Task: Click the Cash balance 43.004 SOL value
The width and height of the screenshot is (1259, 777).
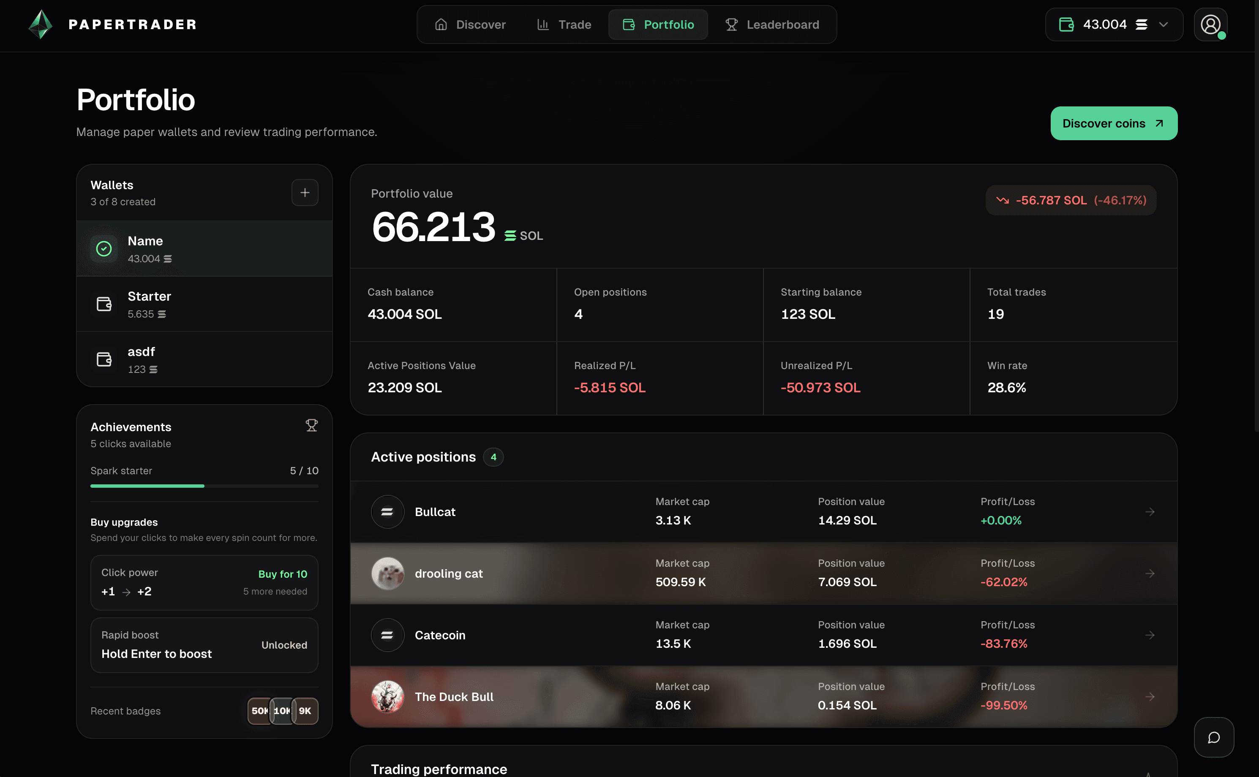Action: pyautogui.click(x=405, y=315)
